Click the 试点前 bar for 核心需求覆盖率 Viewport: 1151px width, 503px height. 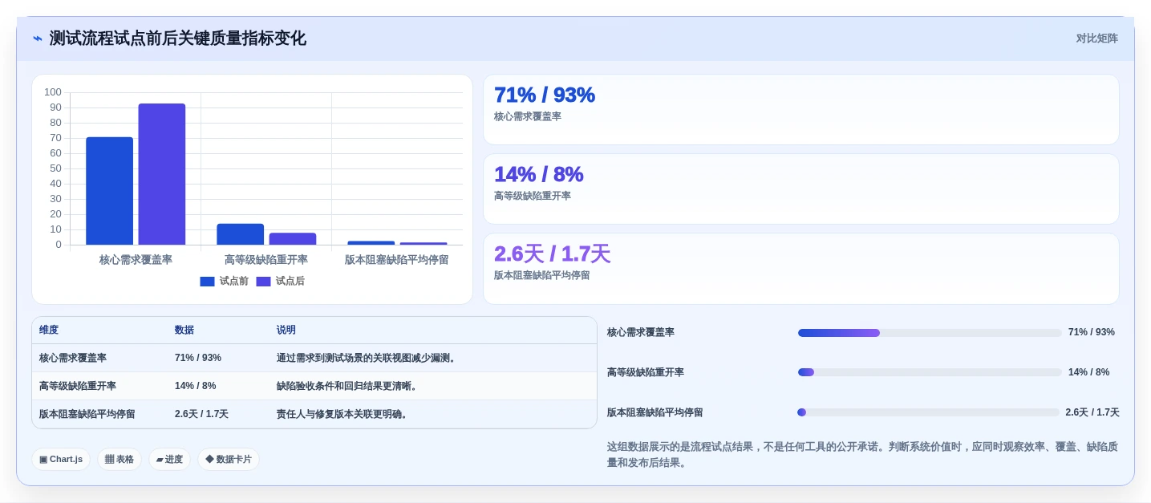click(109, 191)
